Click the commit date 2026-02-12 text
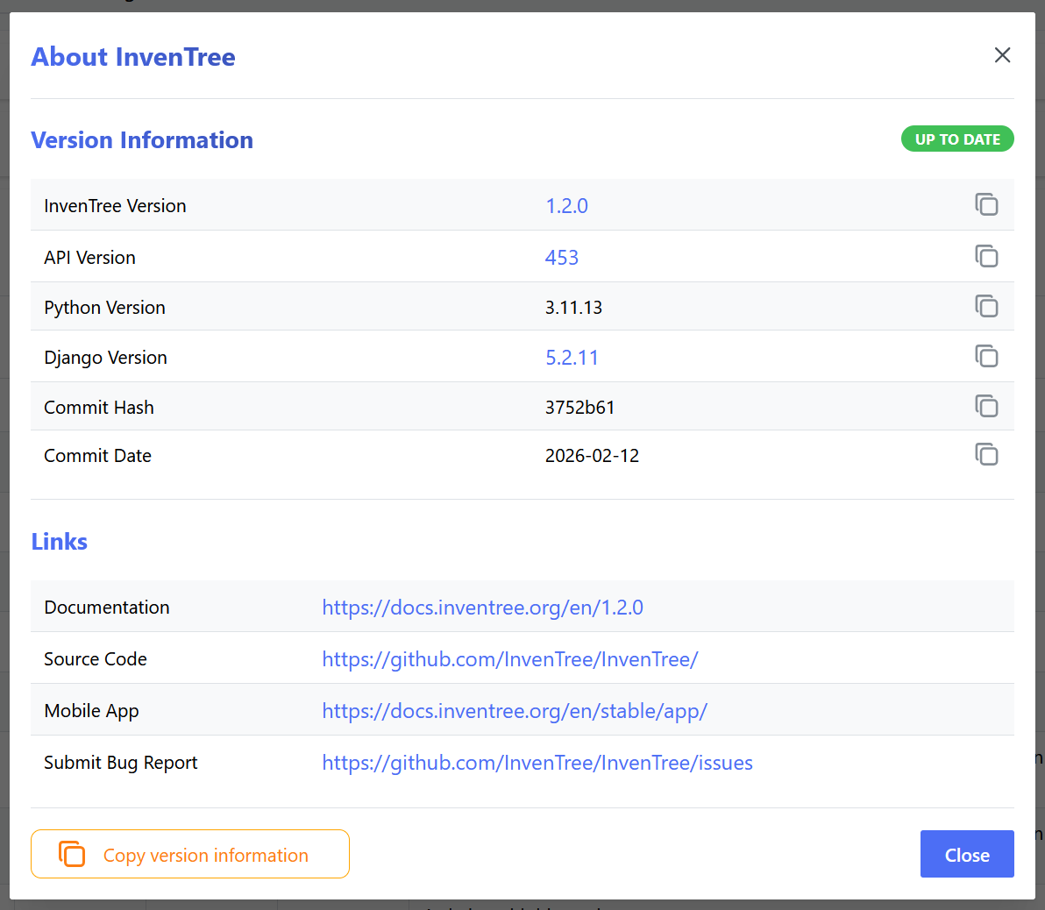The height and width of the screenshot is (910, 1045). 592,456
